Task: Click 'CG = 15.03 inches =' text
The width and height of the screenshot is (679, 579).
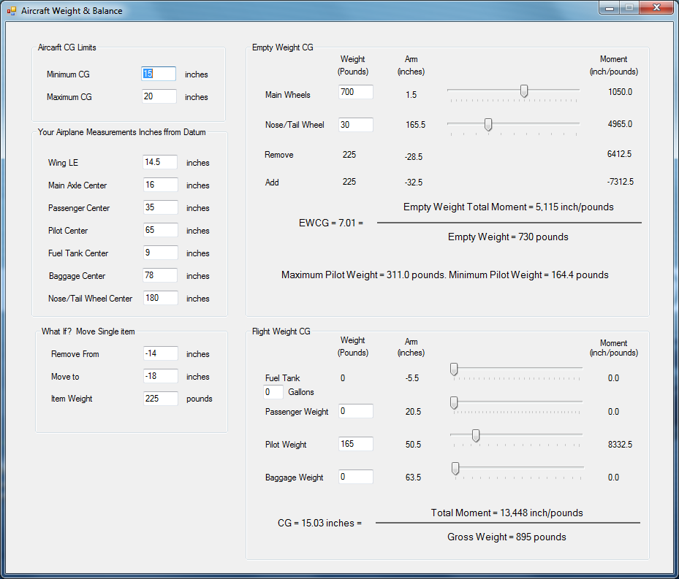Action: click(x=319, y=524)
